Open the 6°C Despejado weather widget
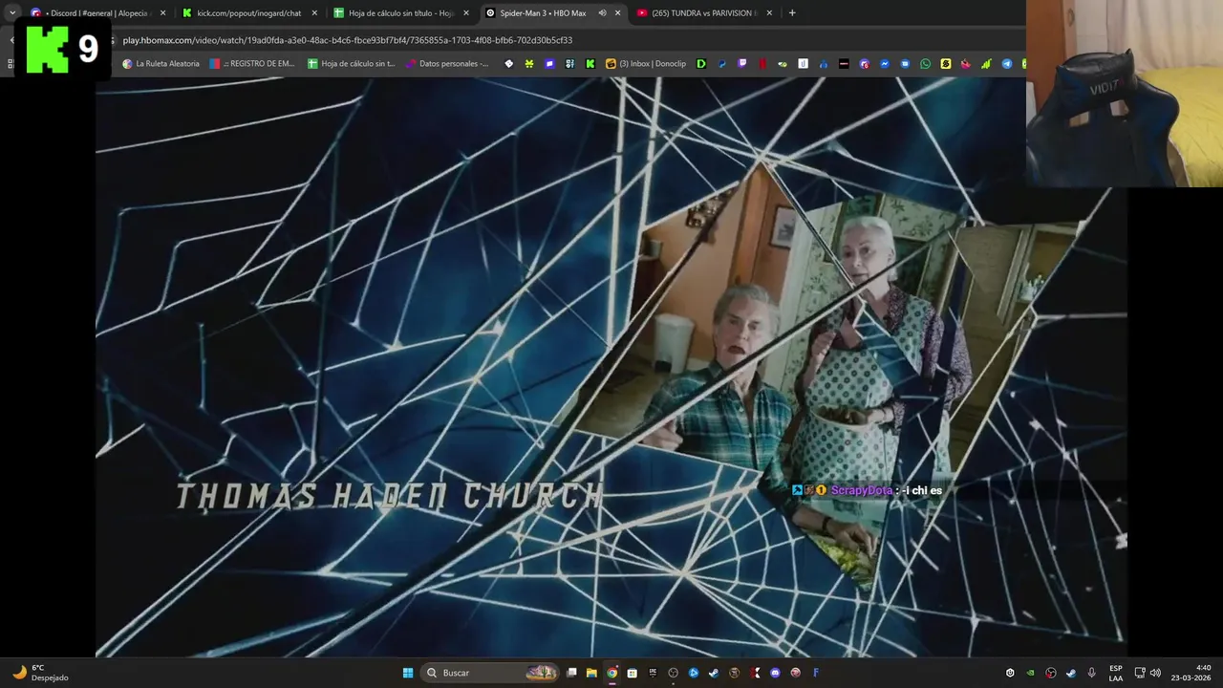 pos(40,673)
